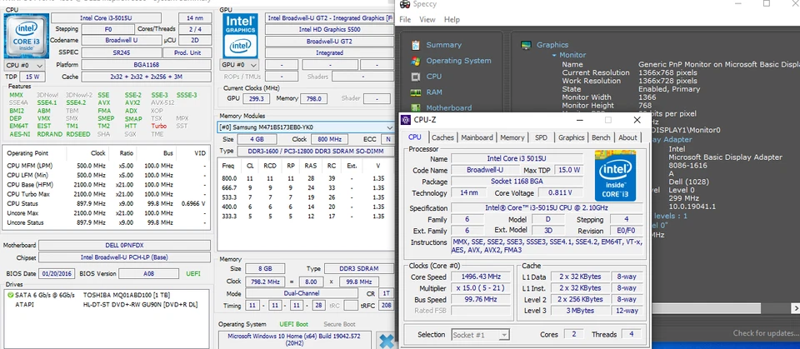Open Motherboard icon in Speccy sidebar
The image size is (800, 349).
tap(417, 107)
